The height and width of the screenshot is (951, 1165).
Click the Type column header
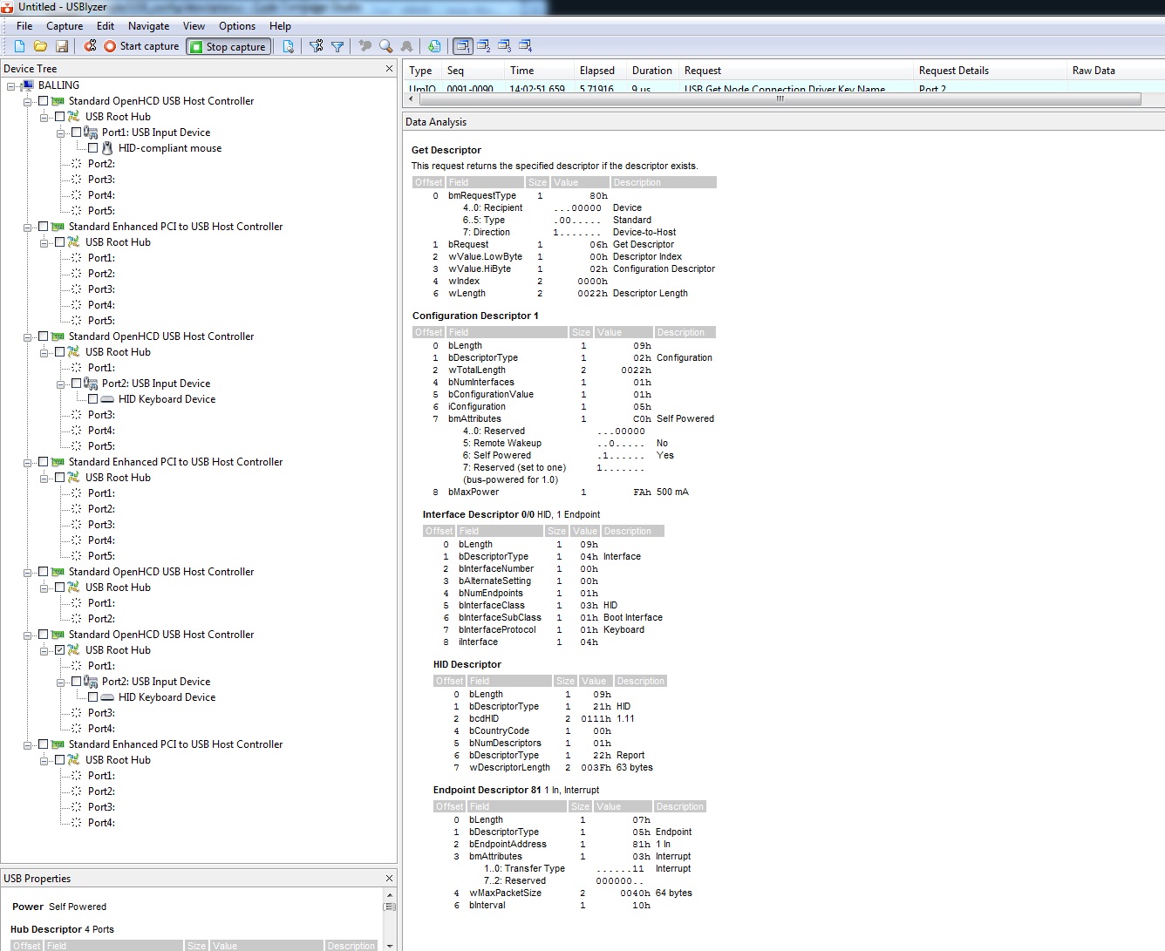(x=424, y=71)
